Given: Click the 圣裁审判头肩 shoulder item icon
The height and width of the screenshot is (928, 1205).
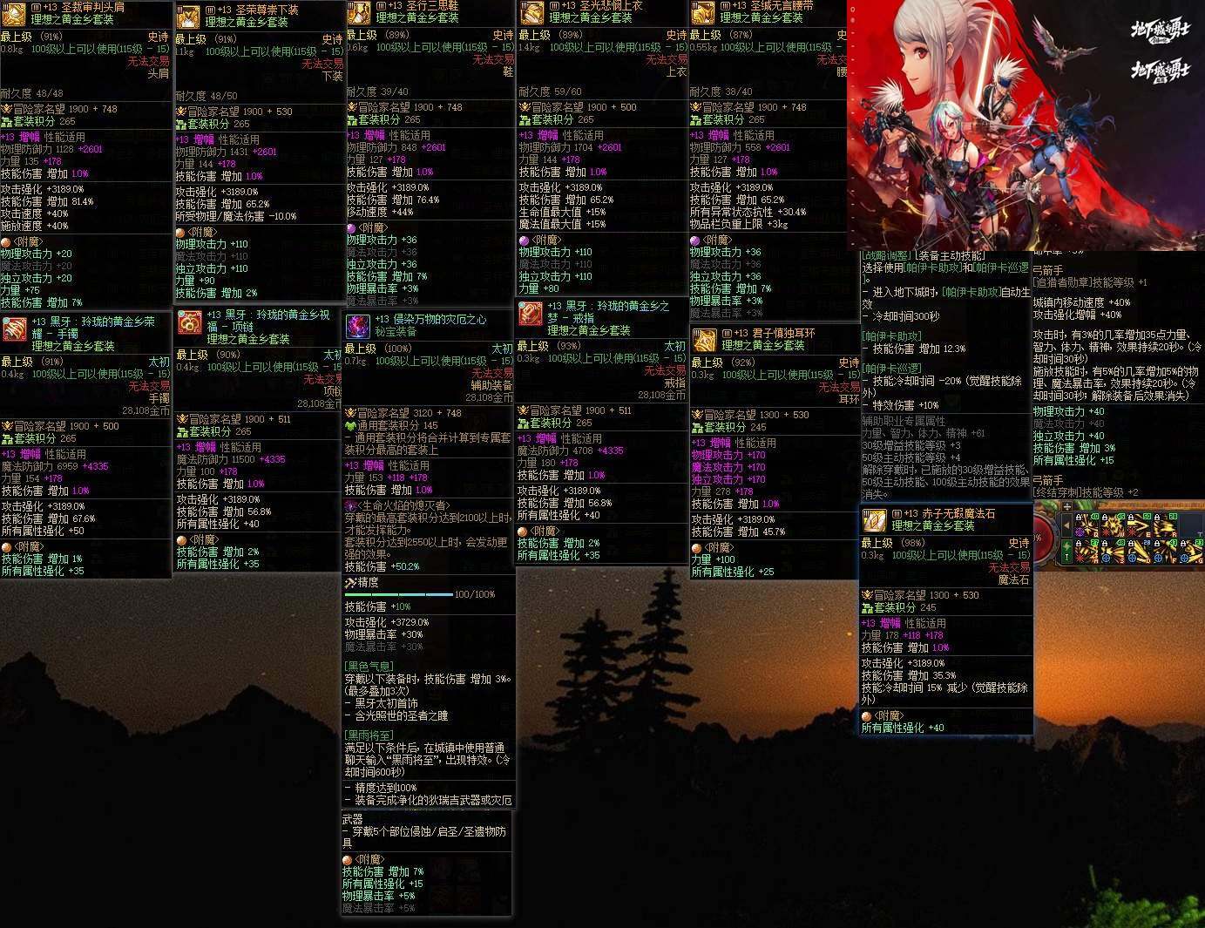Looking at the screenshot, I should (x=13, y=14).
